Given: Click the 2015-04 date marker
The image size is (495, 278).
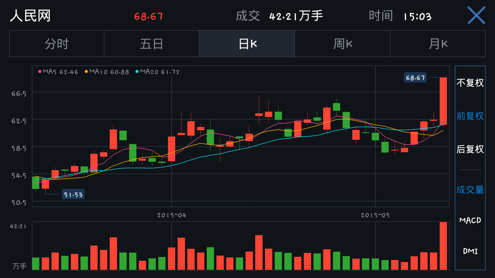Looking at the screenshot, I should tap(172, 215).
